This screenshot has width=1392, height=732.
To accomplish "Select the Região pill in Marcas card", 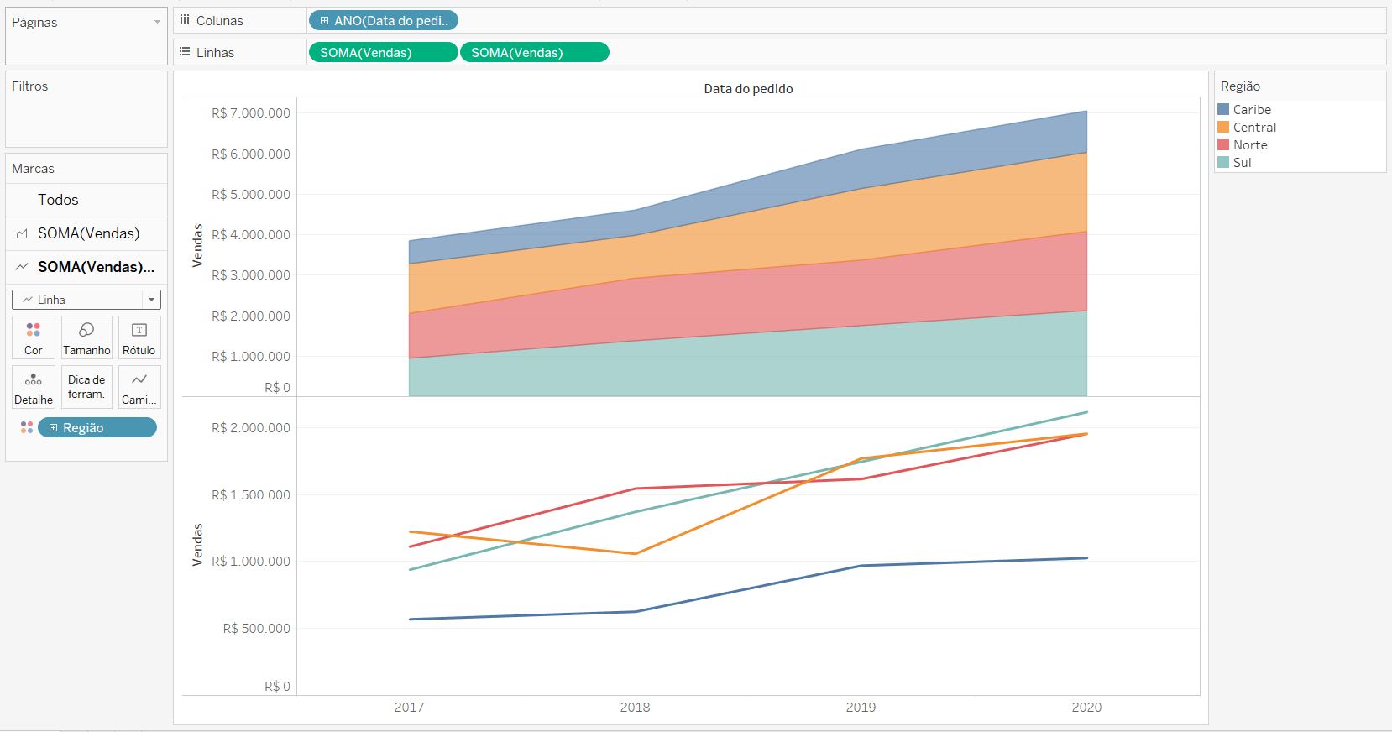I will (x=97, y=427).
